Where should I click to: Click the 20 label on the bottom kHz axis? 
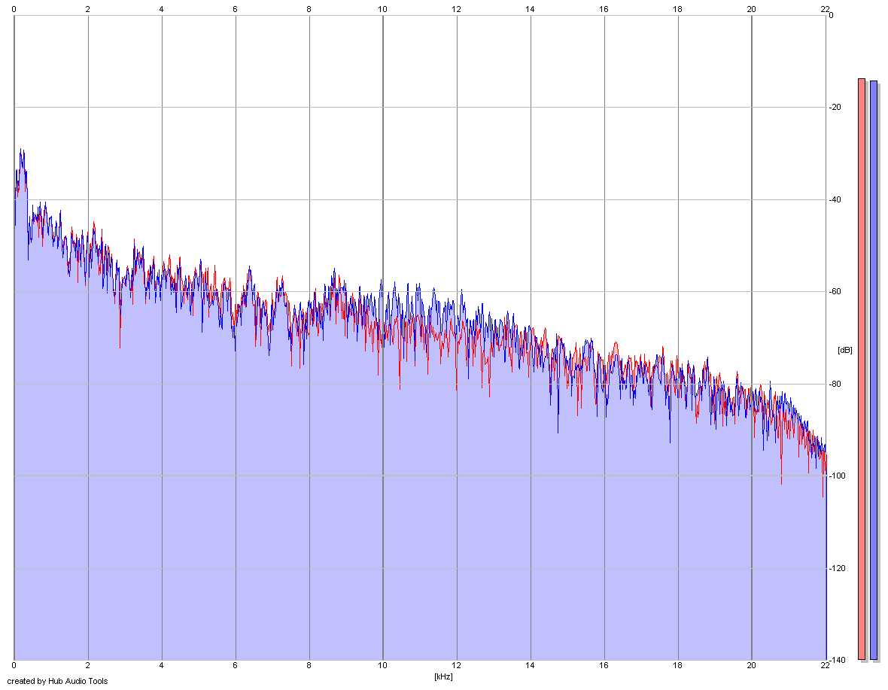(752, 666)
